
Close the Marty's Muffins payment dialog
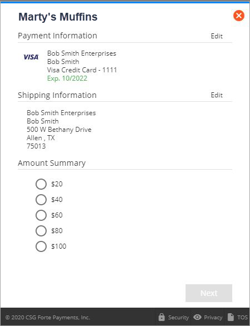239,16
